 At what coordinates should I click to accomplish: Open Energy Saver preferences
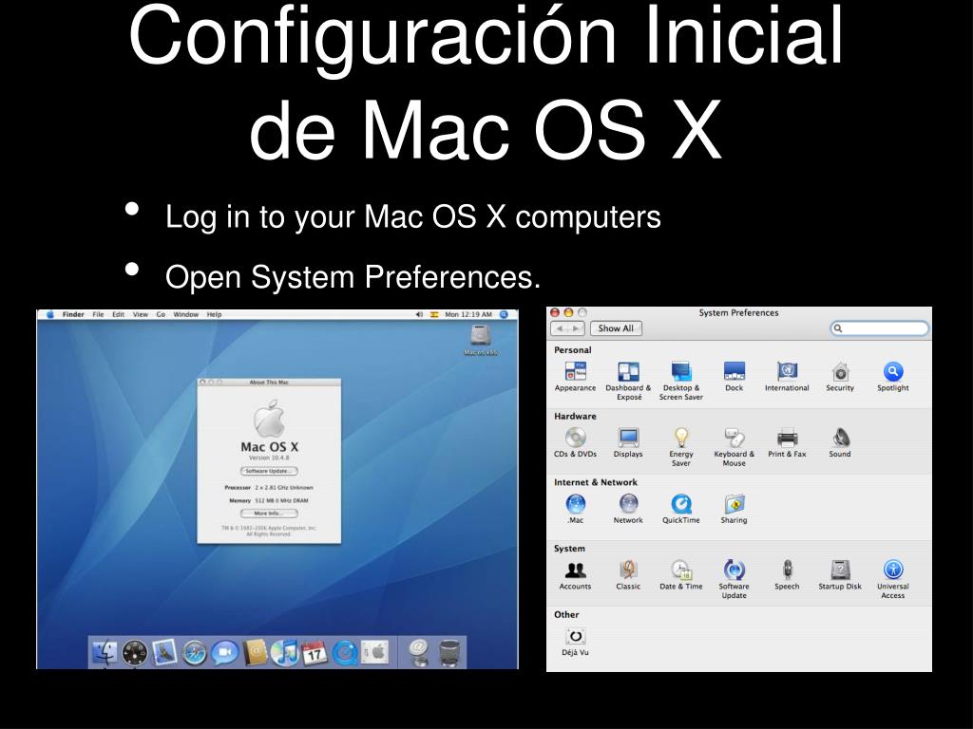point(680,447)
